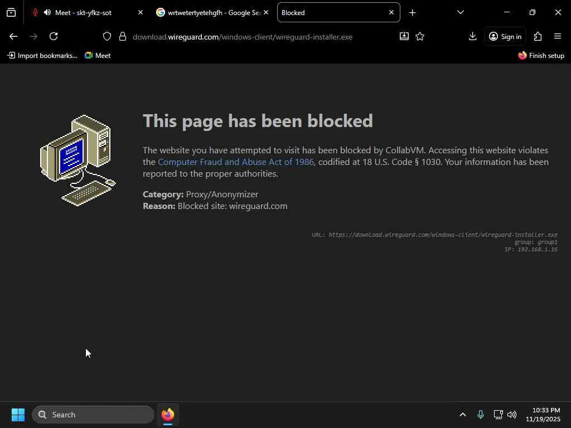
Task: View site security padlock info
Action: pyautogui.click(x=123, y=36)
